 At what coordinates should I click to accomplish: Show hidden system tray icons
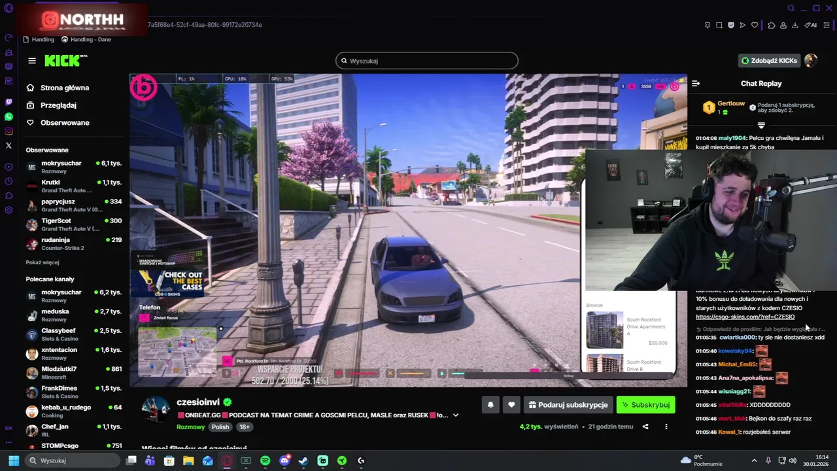(x=754, y=461)
